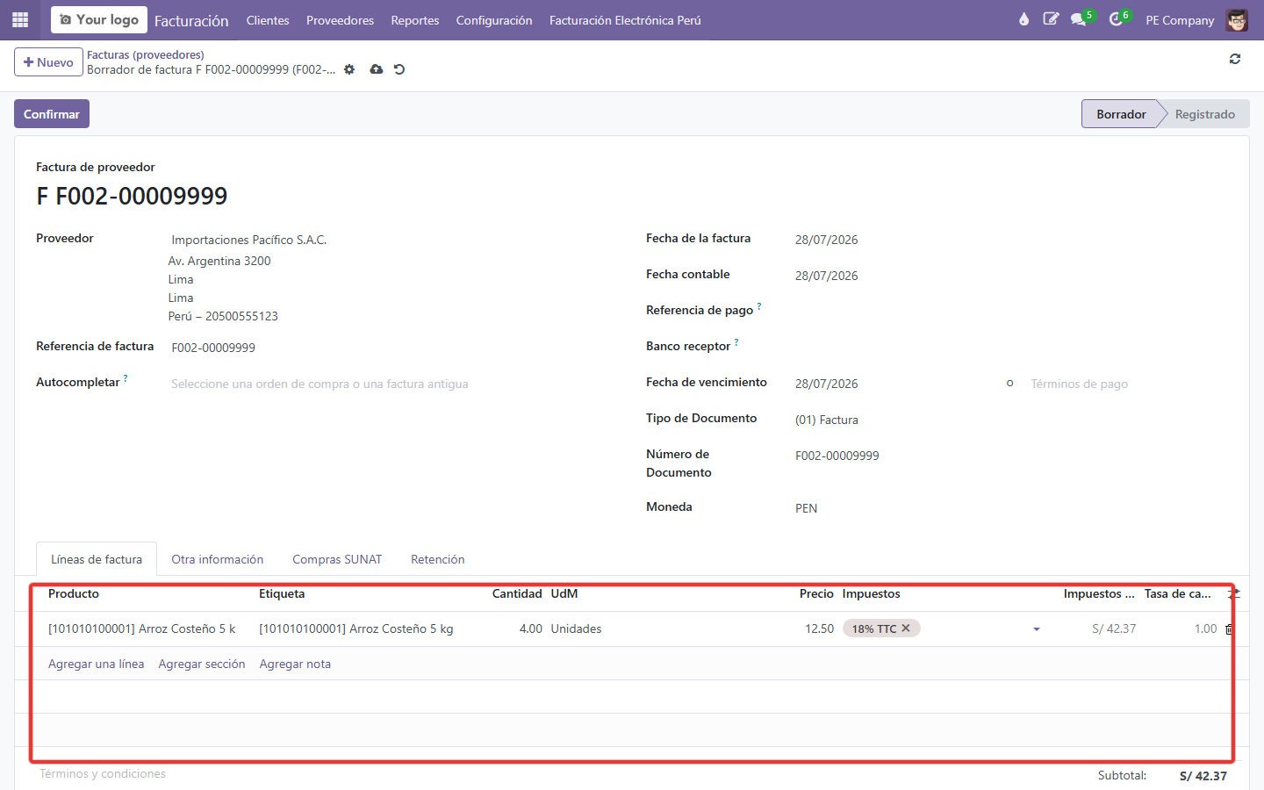Sort by the Producto column header
This screenshot has height=790, width=1264.
click(74, 594)
